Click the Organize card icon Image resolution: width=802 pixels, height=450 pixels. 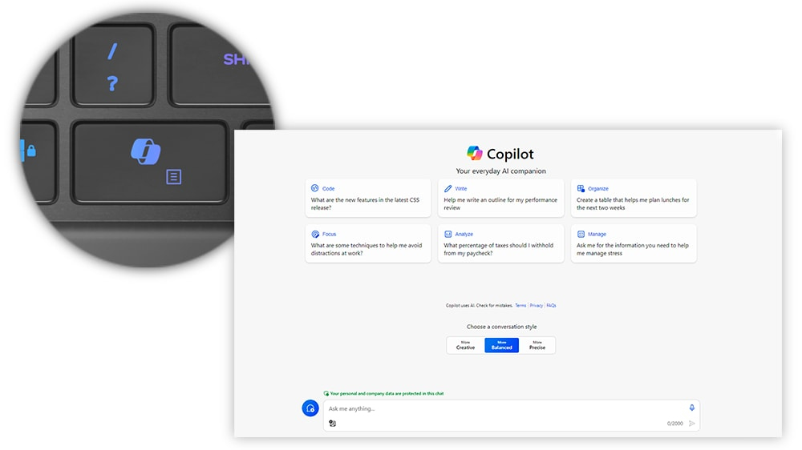[x=581, y=188]
